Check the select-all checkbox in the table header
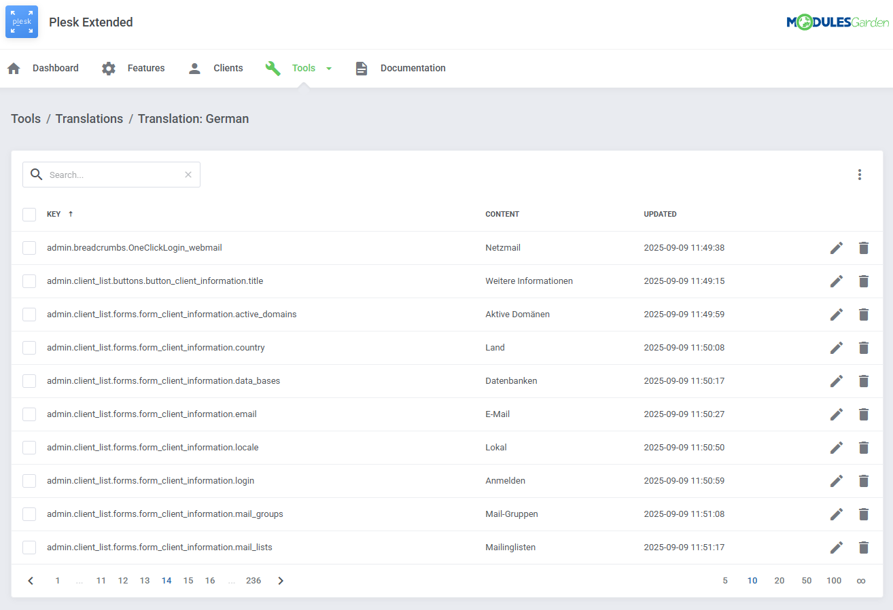The height and width of the screenshot is (610, 893). pos(29,214)
